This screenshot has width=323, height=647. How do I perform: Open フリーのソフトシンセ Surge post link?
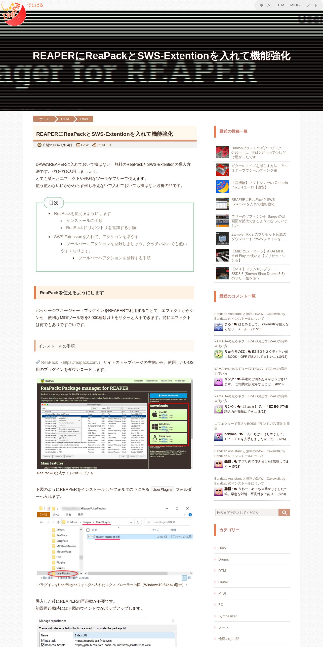point(259,221)
